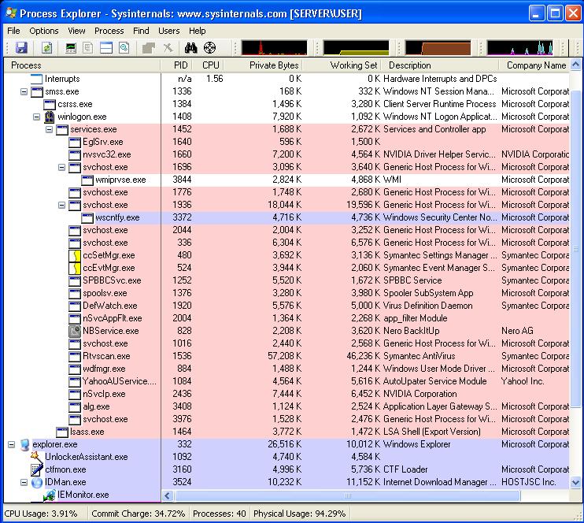The height and width of the screenshot is (523, 584).
Task: Click the vertical scrollbar down arrow
Action: click(x=575, y=482)
